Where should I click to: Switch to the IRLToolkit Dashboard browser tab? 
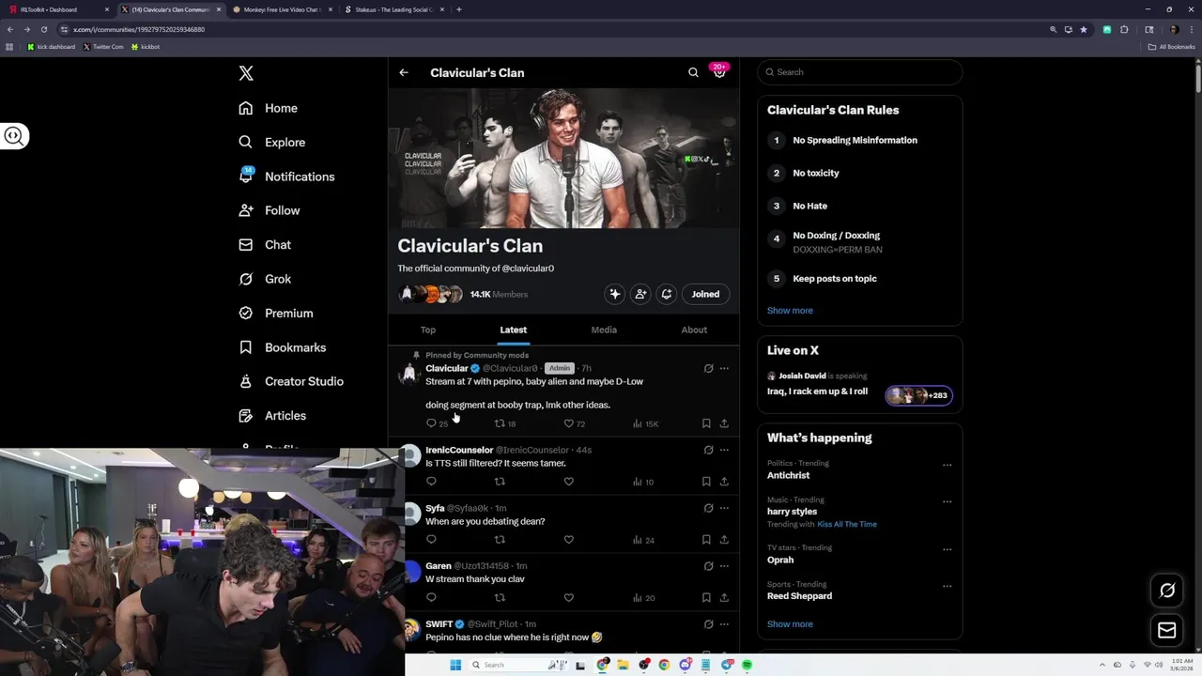click(x=58, y=9)
